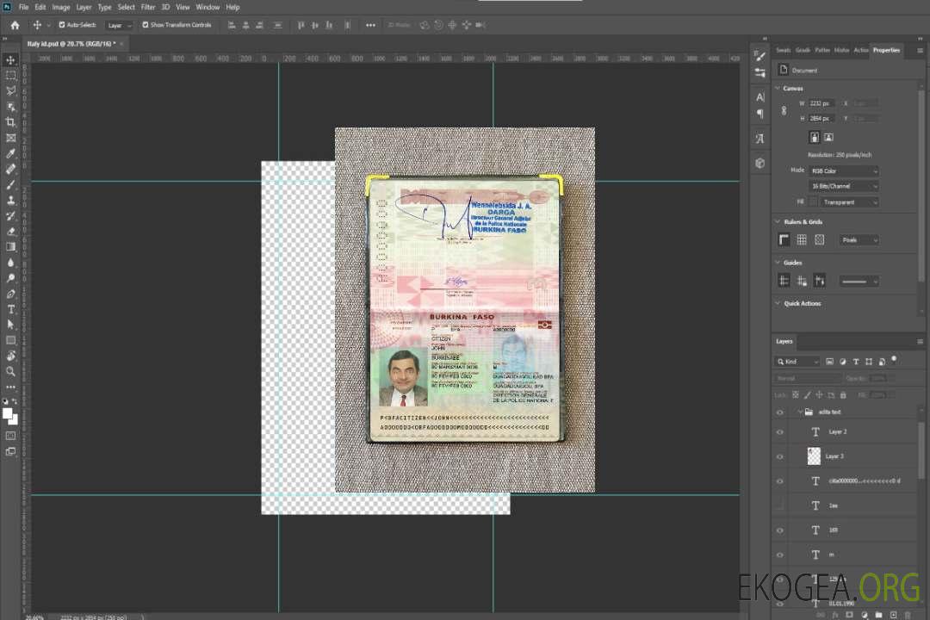Select the Horizontal Type tool
The width and height of the screenshot is (930, 620).
coord(11,309)
